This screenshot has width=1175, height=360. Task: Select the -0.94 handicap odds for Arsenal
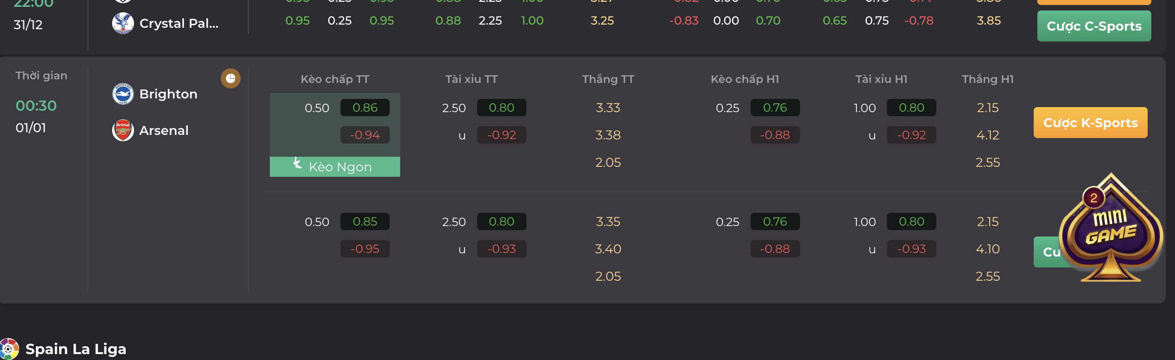365,135
